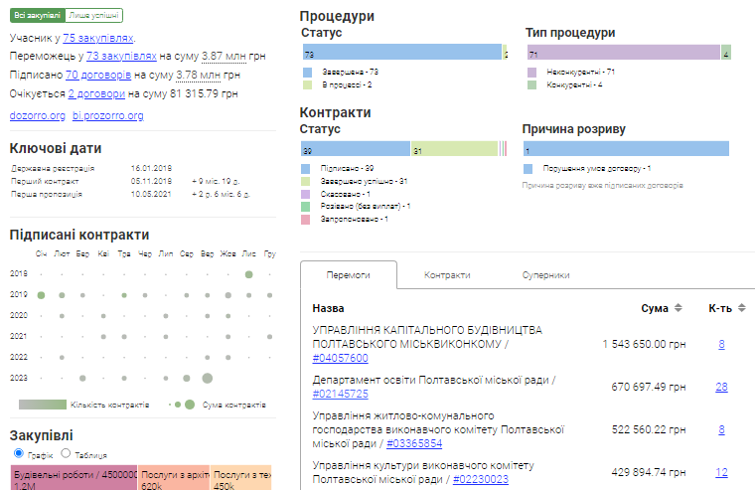Image resolution: width=755 pixels, height=490 pixels.
Task: Open the Суперники tab
Action: tap(545, 275)
